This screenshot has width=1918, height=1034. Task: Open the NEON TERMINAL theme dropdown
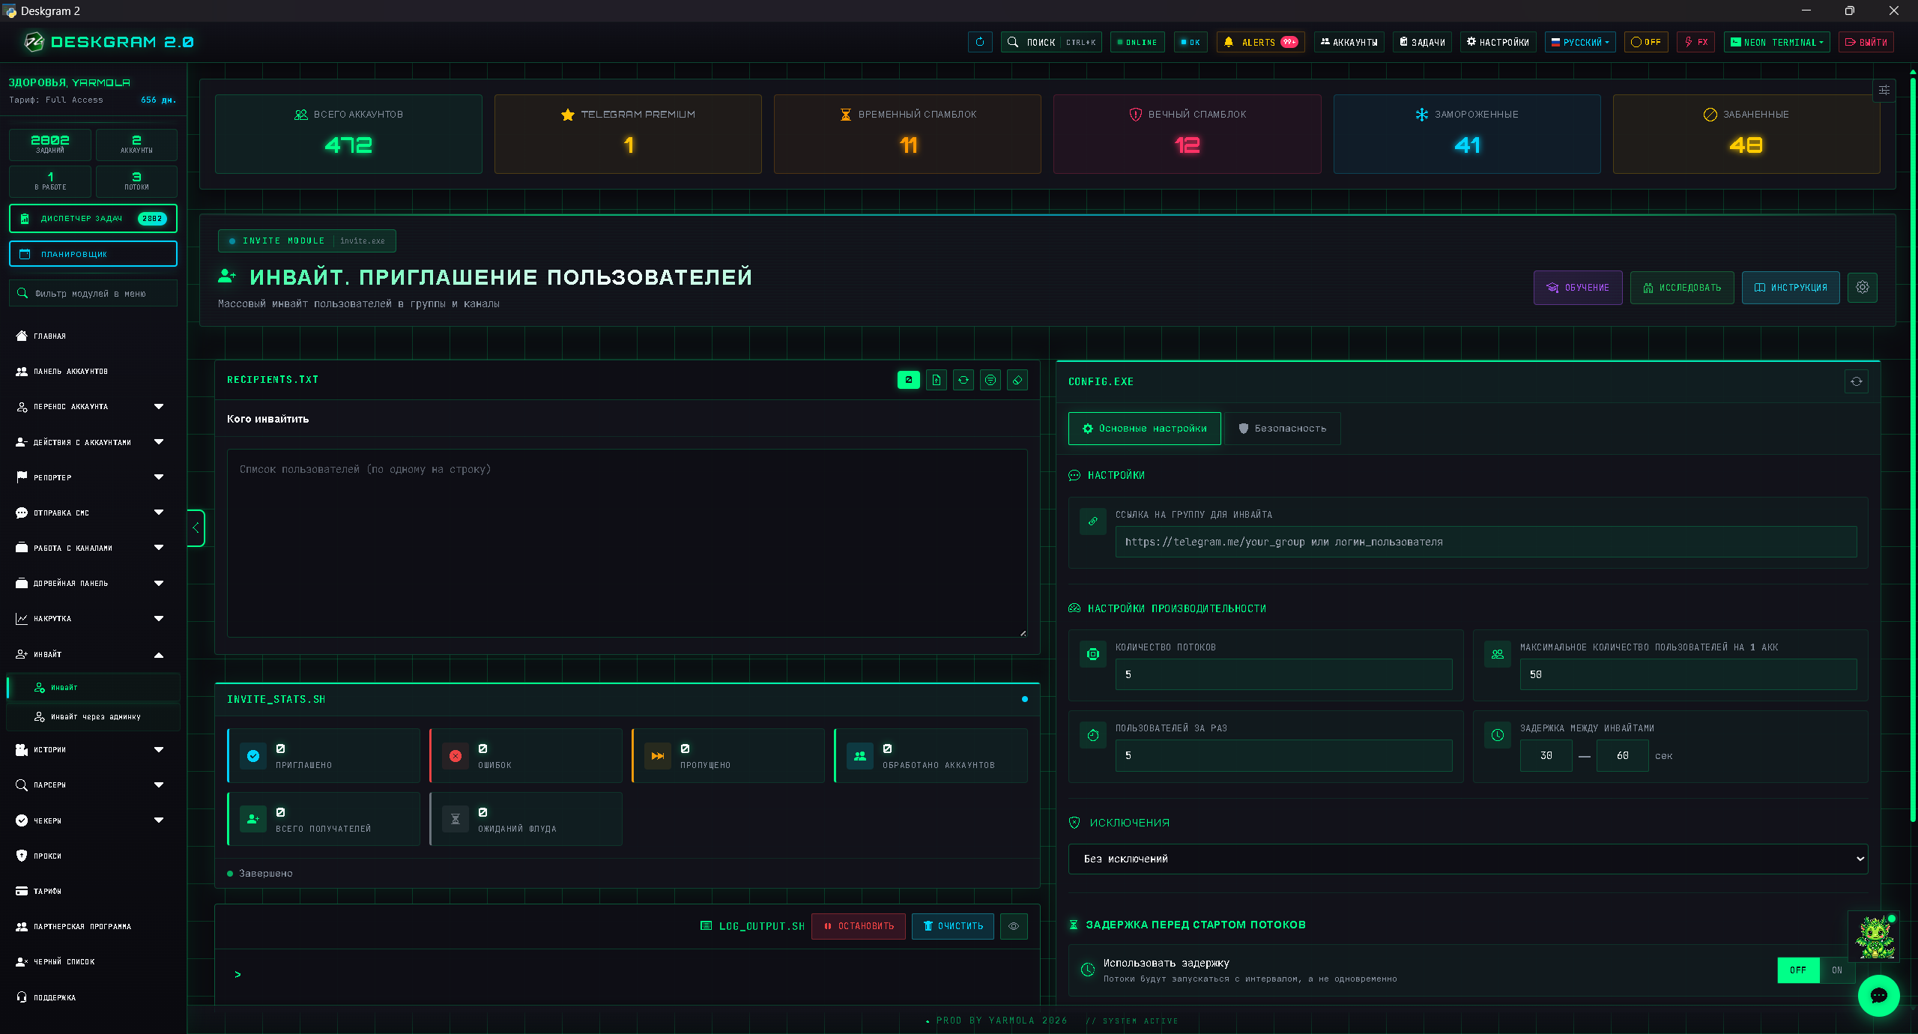[1776, 42]
